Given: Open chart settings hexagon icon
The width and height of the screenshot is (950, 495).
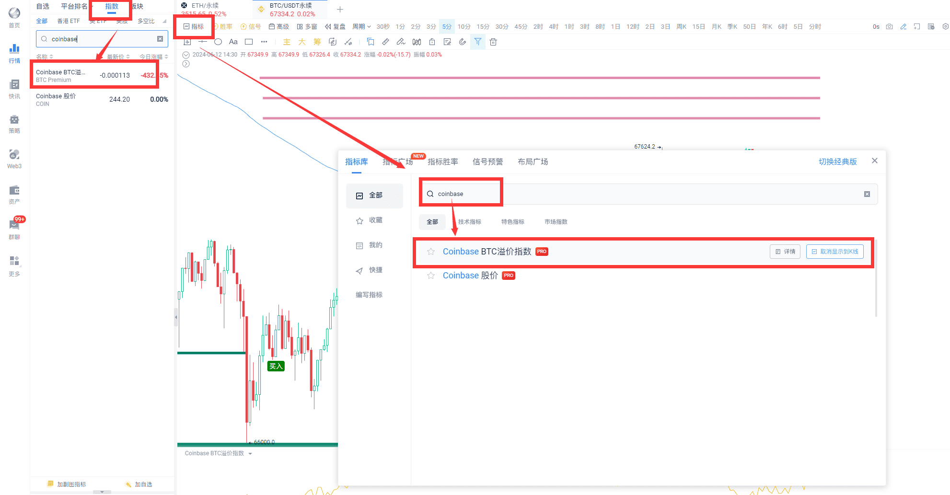Looking at the screenshot, I should (945, 26).
